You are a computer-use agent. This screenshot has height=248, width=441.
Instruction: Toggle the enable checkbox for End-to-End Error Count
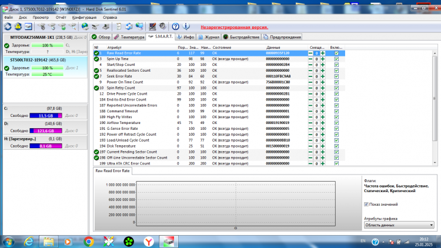[x=336, y=99]
